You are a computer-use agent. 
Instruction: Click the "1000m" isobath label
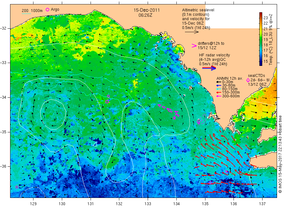37,11
